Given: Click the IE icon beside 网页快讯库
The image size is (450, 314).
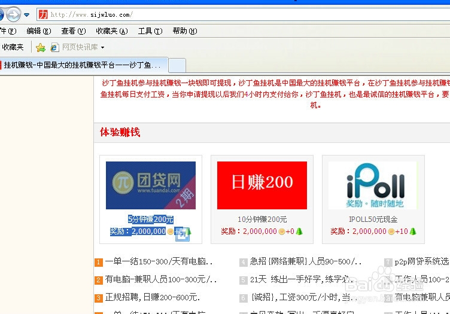Looking at the screenshot, I should pos(54,47).
